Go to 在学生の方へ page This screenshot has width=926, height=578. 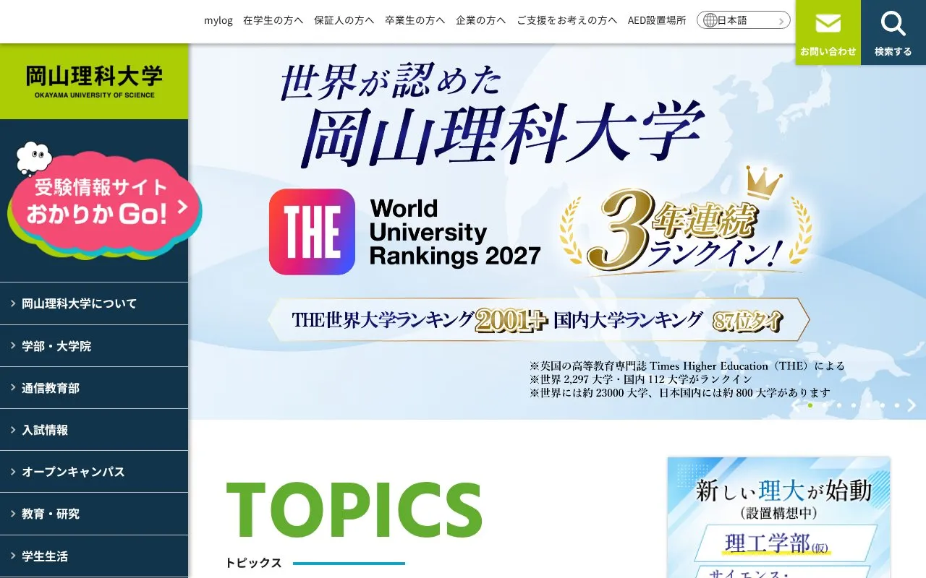pos(273,20)
